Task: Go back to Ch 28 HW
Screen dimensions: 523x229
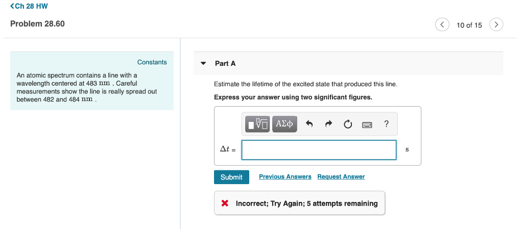Action: point(29,6)
